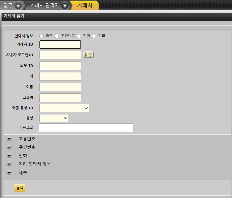Focus the 분류그룹 text field

pyautogui.click(x=86, y=128)
